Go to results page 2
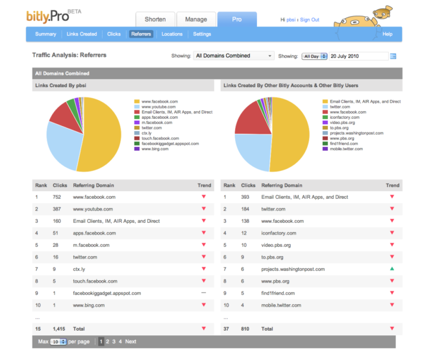Screen dimensions: 422x358 (108, 342)
